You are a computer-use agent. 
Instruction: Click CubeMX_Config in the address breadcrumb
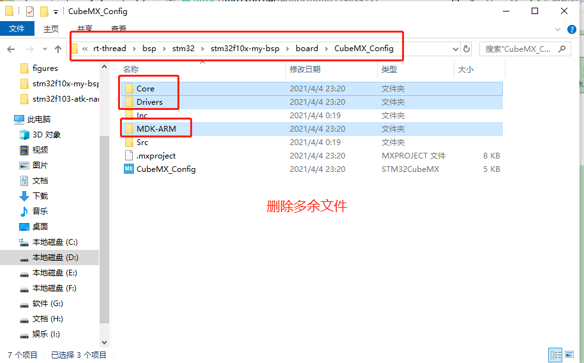(364, 49)
